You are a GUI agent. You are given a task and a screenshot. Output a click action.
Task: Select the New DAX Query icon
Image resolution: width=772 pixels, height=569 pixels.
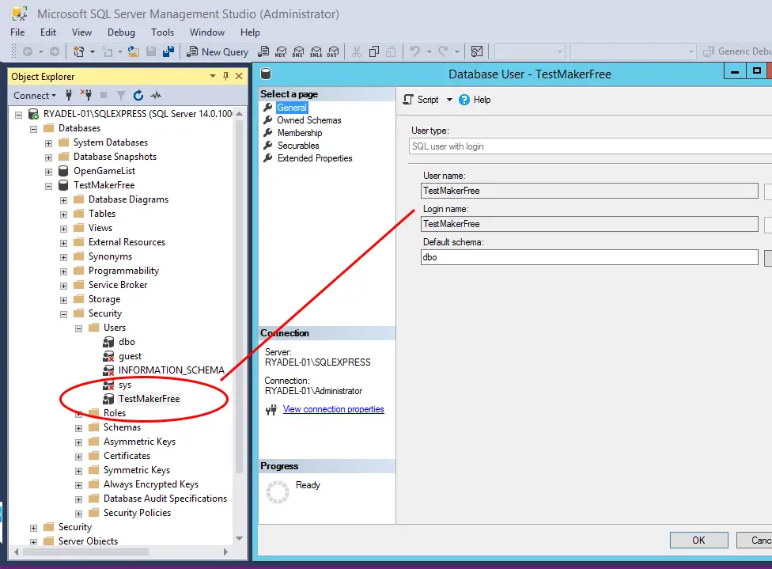coord(335,51)
